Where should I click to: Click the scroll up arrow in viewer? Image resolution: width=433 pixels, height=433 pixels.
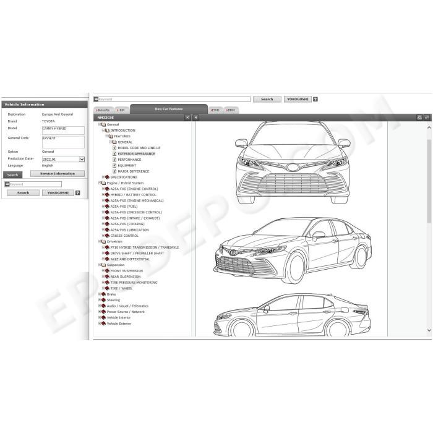429,127
